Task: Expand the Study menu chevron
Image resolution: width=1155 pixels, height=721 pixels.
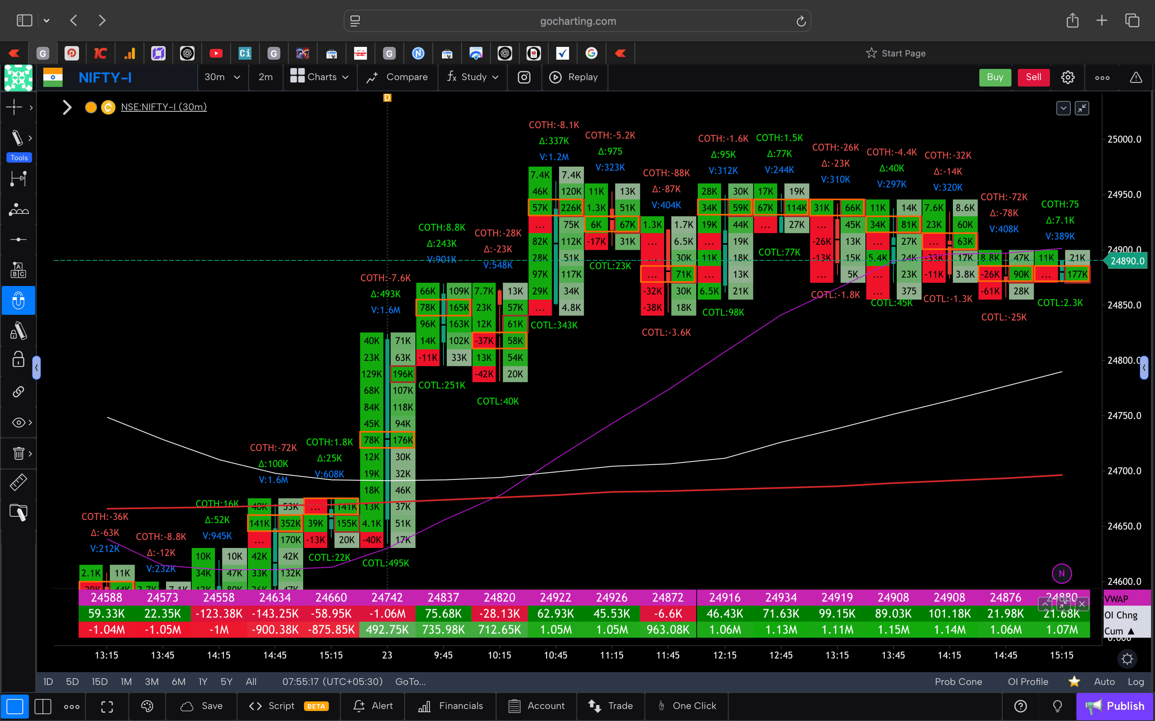Action: click(495, 77)
